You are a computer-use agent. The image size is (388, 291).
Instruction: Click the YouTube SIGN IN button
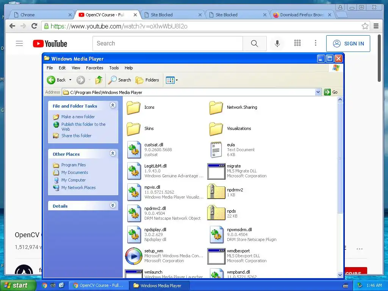click(x=348, y=44)
